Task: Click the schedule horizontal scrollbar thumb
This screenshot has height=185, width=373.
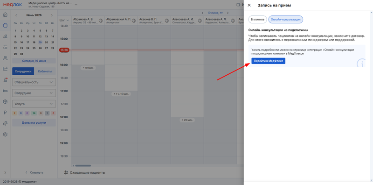Action: tap(83, 165)
